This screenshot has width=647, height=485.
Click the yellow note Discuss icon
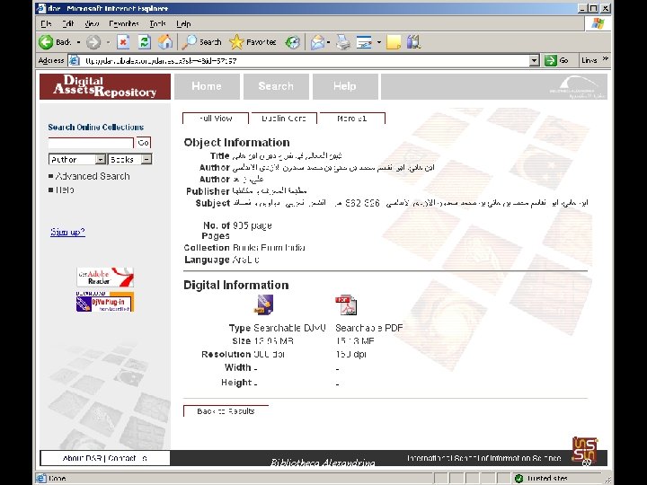point(394,41)
